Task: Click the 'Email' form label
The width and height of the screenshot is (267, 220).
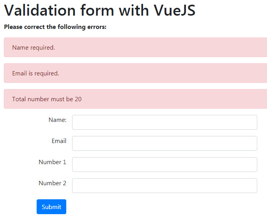Action: [59, 141]
